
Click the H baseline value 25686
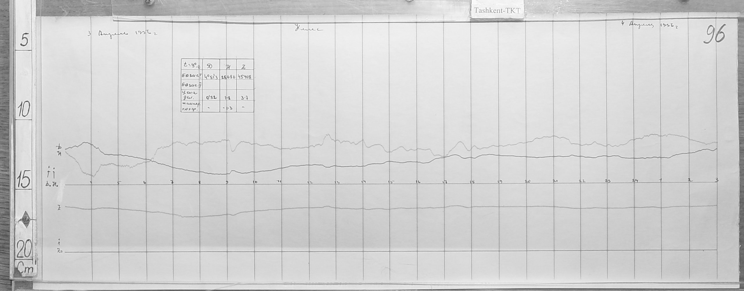point(228,77)
